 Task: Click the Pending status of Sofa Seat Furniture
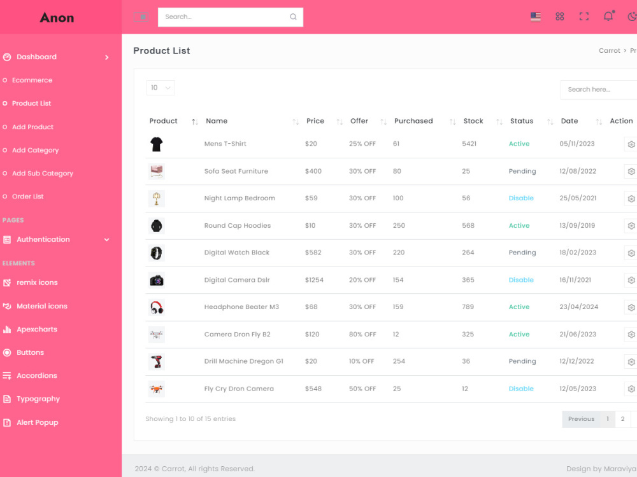[522, 171]
